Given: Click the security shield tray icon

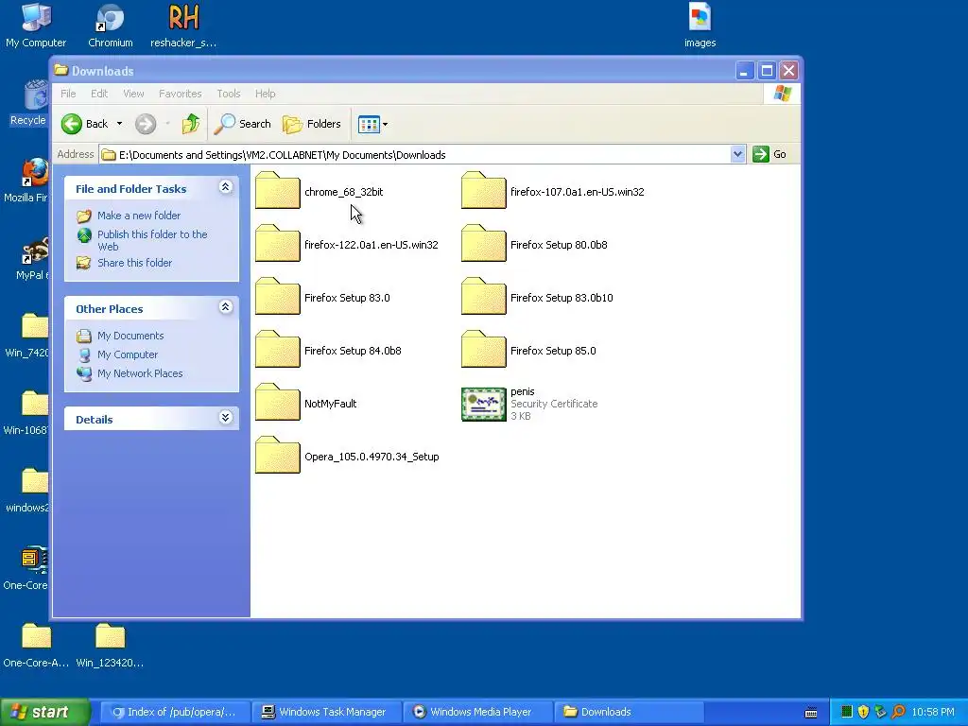Looking at the screenshot, I should tap(863, 712).
